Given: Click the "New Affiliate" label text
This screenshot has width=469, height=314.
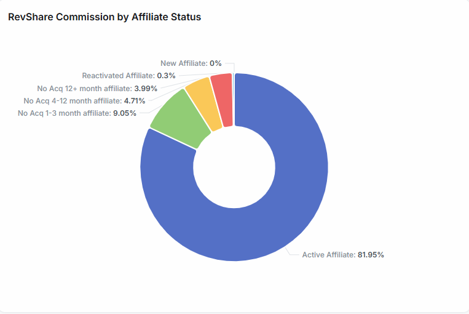Looking at the screenshot, I should coord(183,63).
